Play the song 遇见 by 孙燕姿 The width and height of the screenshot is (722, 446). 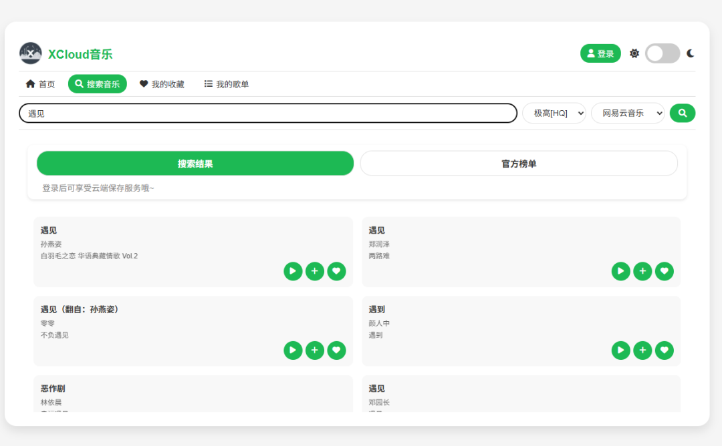293,271
